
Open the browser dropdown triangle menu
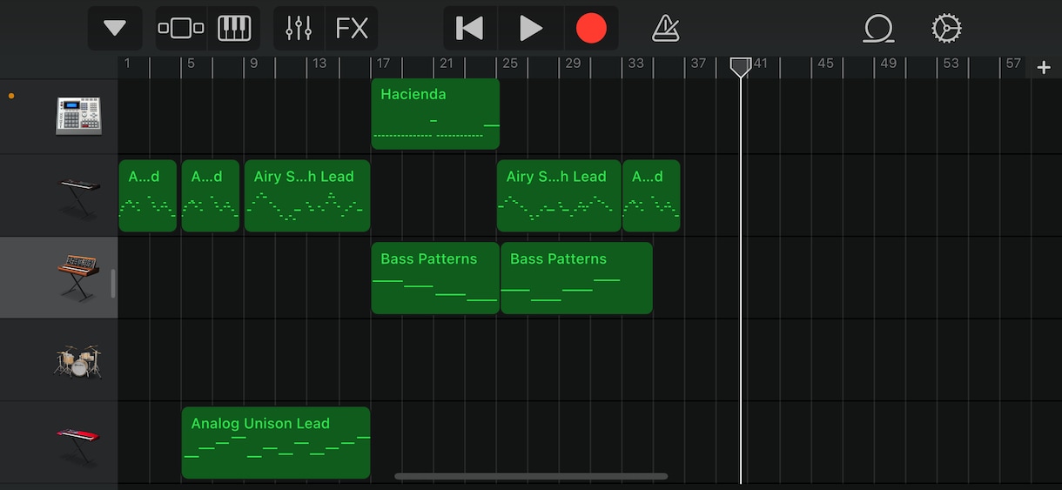[x=115, y=28]
